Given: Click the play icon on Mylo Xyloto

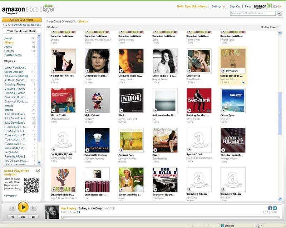Looking at the screenshot, I should coord(87,110).
